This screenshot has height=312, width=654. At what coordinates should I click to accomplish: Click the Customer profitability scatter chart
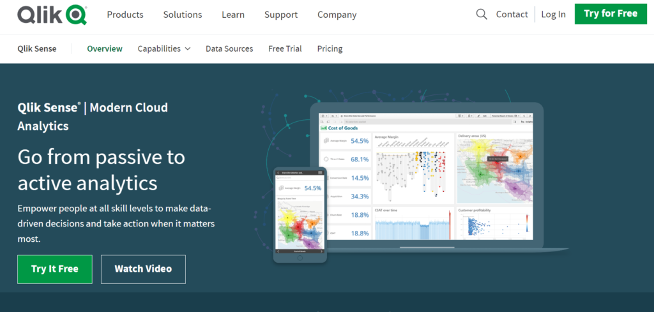(x=495, y=224)
